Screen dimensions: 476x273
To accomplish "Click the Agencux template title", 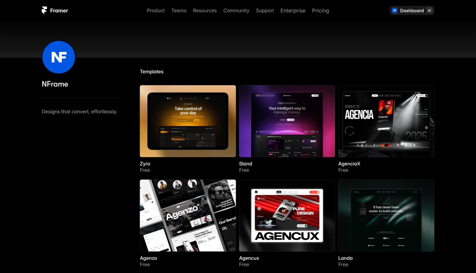I will pos(249,258).
